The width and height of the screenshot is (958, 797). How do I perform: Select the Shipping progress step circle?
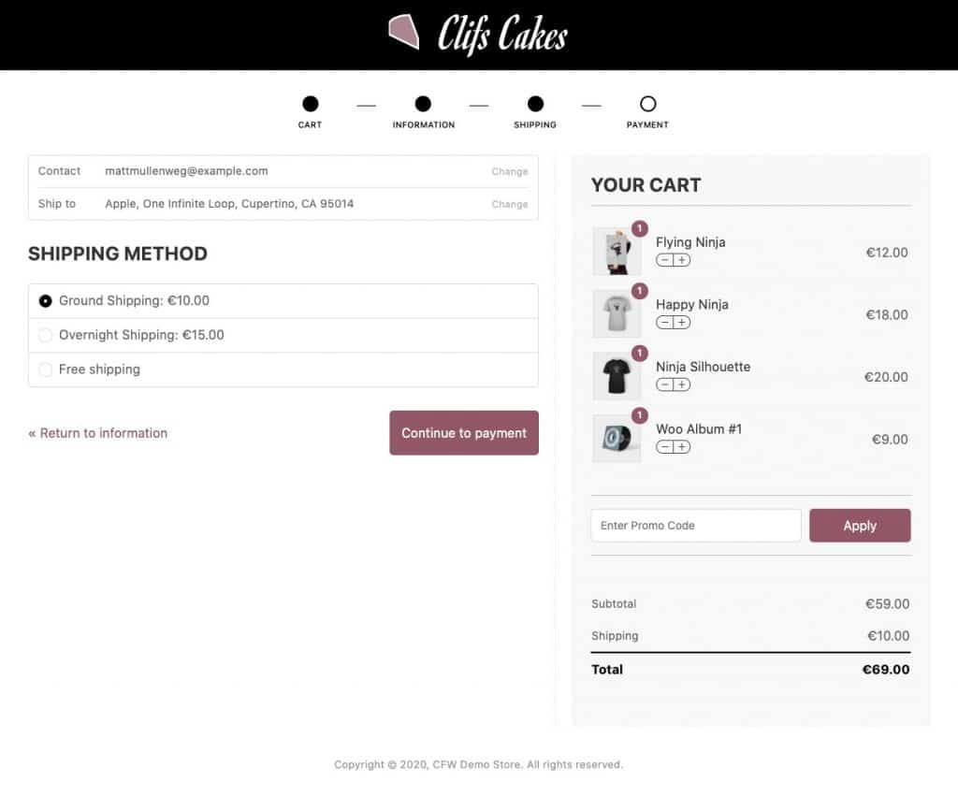pyautogui.click(x=534, y=105)
